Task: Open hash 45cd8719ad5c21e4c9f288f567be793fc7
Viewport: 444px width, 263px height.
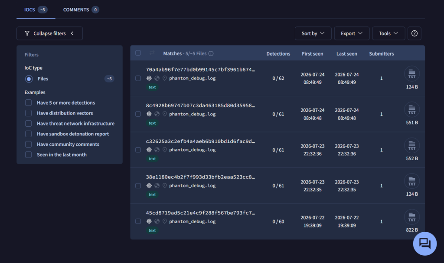Action: [x=200, y=213]
